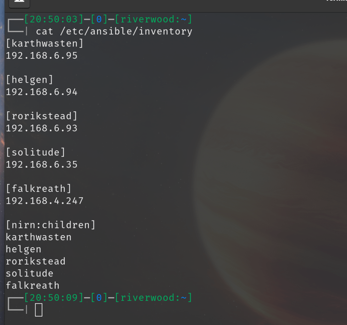
Task: Click the new tab button in header bar
Action: click(19, 3)
